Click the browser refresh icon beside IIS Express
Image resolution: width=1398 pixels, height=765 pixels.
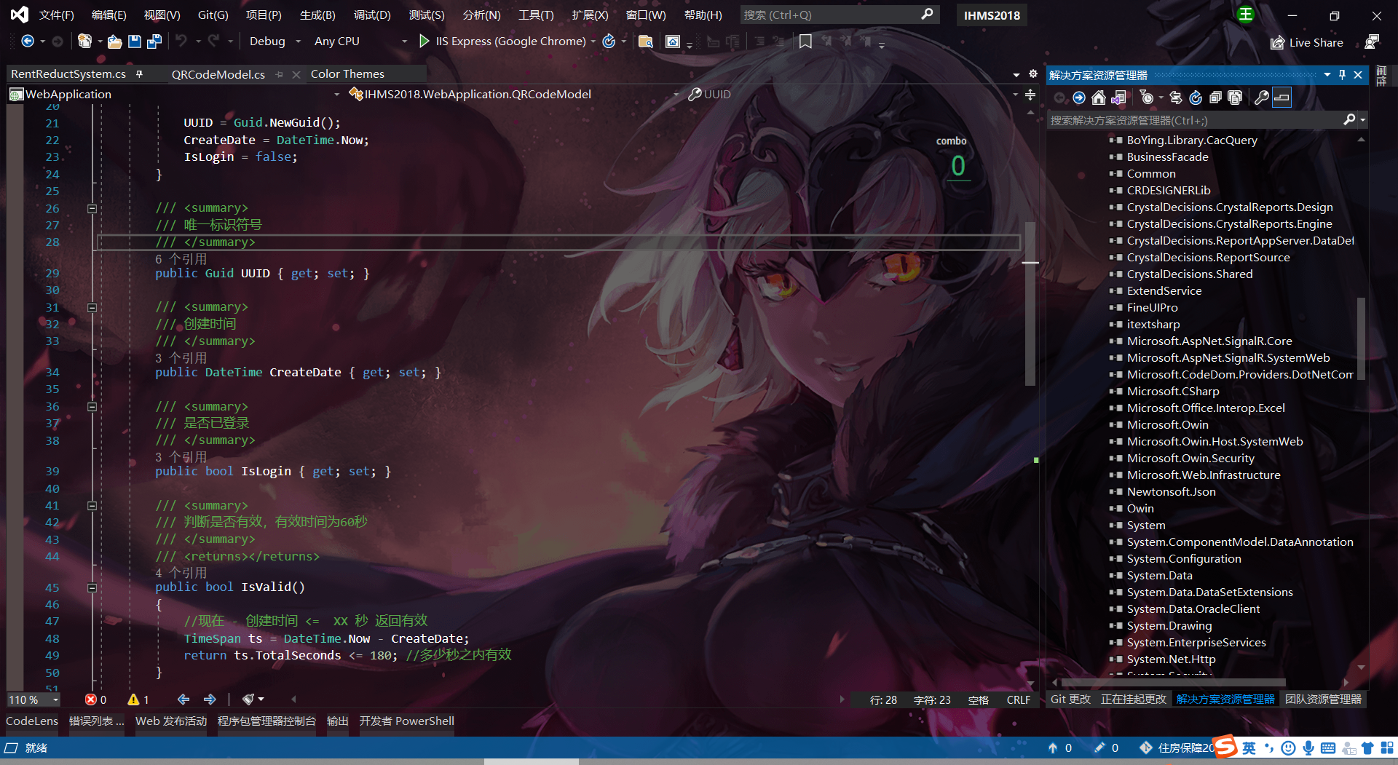[609, 41]
